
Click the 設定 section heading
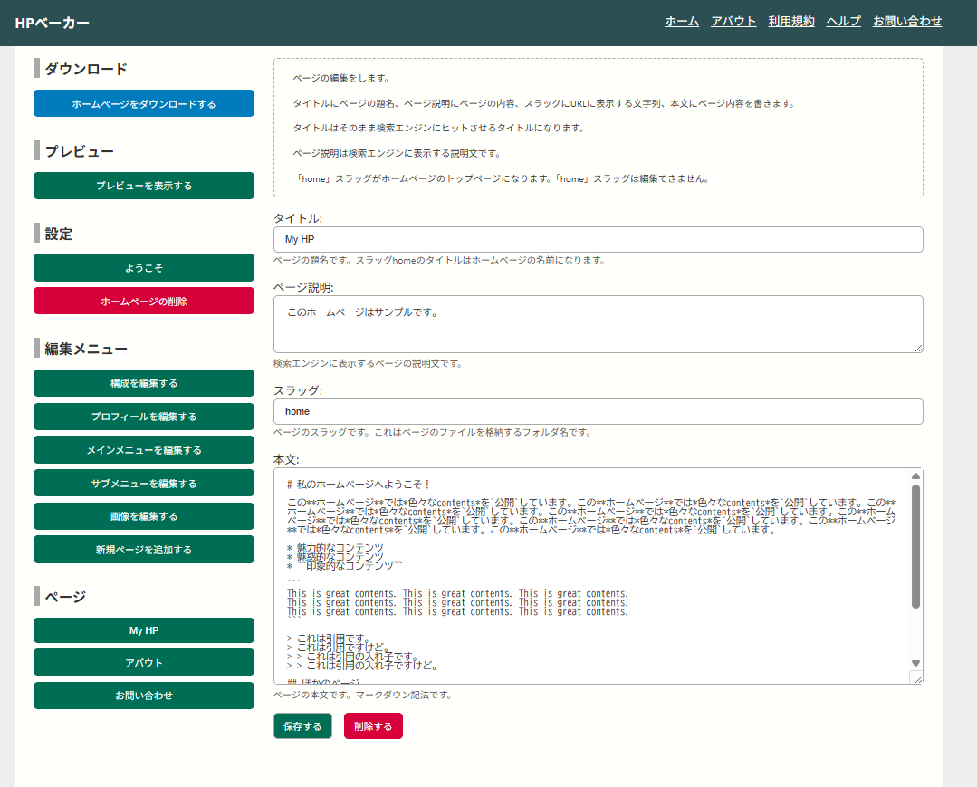point(59,234)
